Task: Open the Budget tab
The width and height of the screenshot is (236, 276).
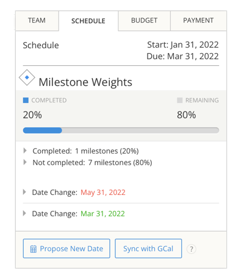Action: (x=144, y=21)
